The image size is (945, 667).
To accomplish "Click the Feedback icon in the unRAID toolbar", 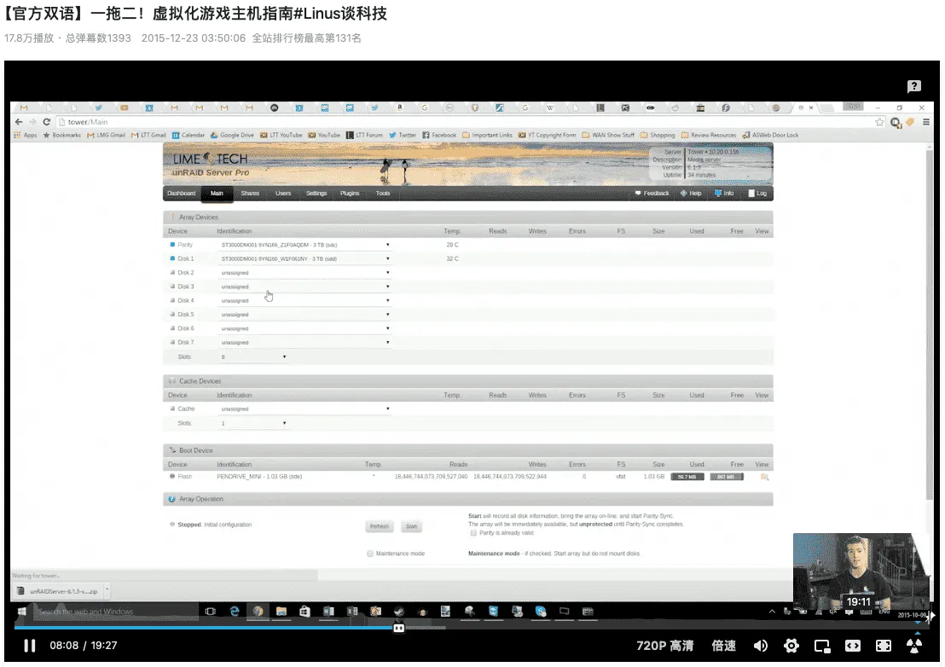I will 651,193.
